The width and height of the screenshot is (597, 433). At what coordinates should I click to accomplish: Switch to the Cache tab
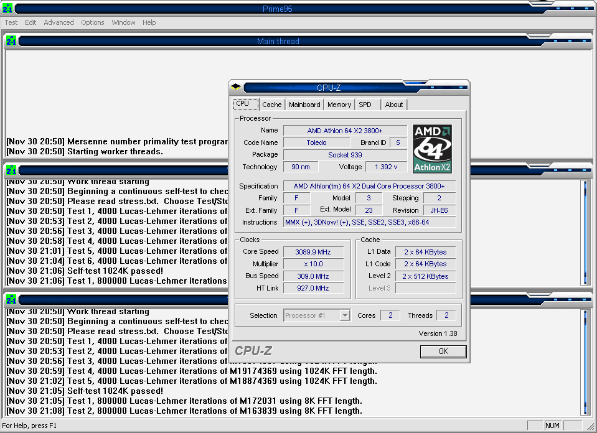pyautogui.click(x=272, y=105)
